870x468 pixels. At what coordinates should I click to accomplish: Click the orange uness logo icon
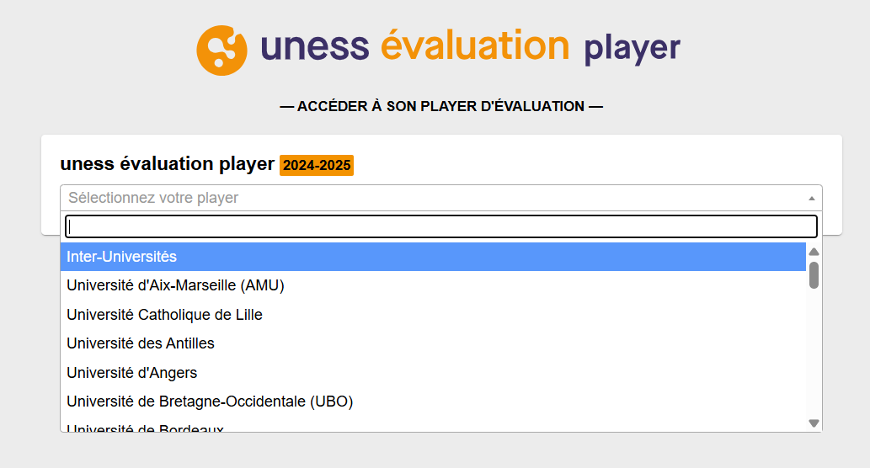click(x=222, y=50)
